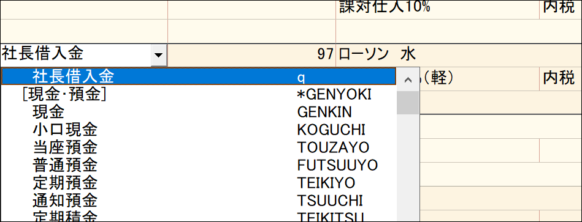The width and height of the screenshot is (582, 222).
Task: Click search code KOGUCHI
Action: tap(331, 130)
